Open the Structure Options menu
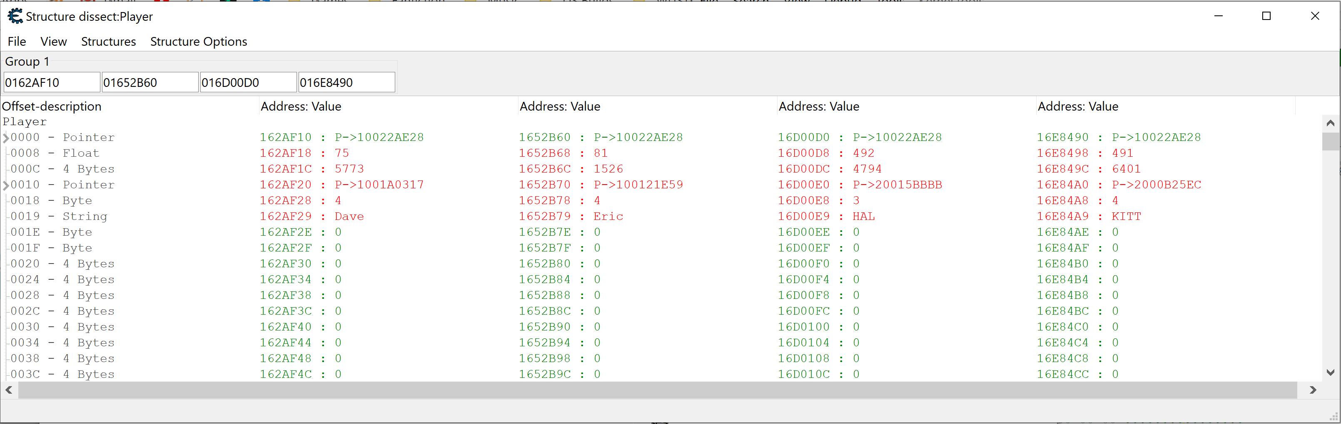 pos(198,42)
